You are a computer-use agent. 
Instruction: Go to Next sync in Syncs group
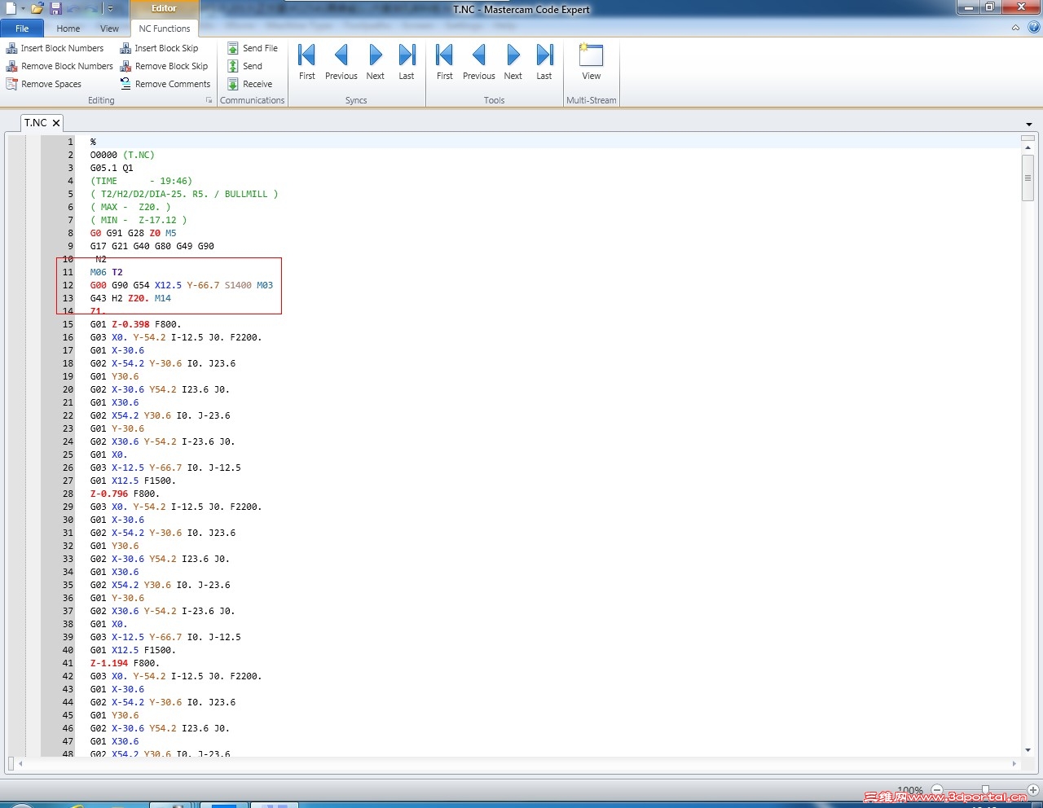pyautogui.click(x=376, y=62)
